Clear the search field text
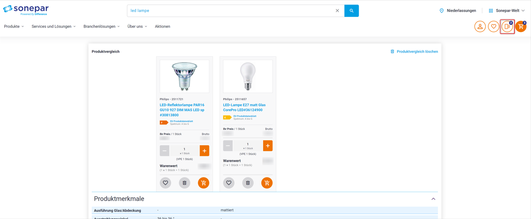The height and width of the screenshot is (219, 531). [x=337, y=11]
